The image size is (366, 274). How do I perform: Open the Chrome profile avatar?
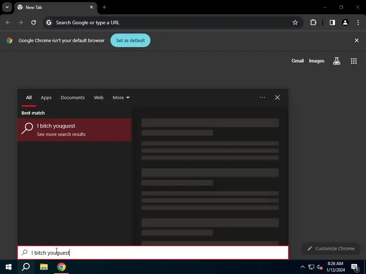pyautogui.click(x=345, y=22)
